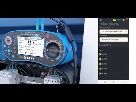The height and width of the screenshot is (102, 136).
Task: Click the F3 key on the tester
Action: (15, 45)
